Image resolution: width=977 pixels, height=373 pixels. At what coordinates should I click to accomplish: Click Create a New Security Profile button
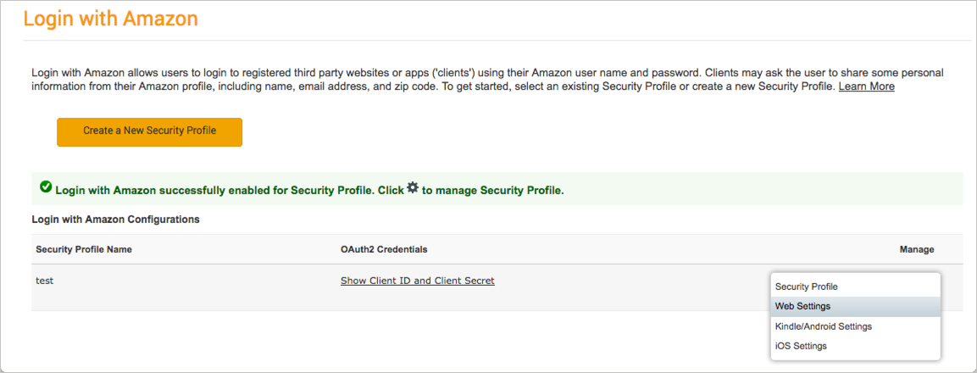pyautogui.click(x=149, y=131)
